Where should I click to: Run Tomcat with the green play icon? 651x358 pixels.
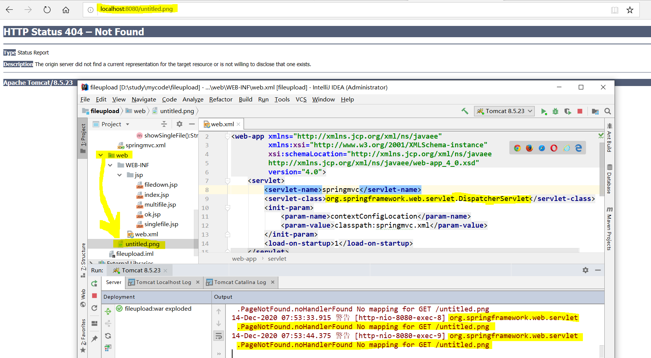tap(544, 112)
